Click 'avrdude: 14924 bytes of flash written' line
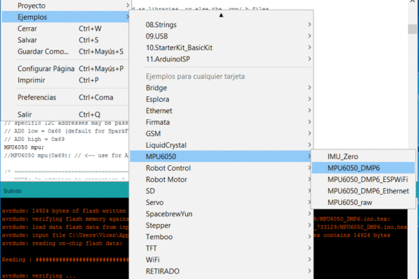Image resolution: width=419 pixels, height=279 pixels. 64,211
